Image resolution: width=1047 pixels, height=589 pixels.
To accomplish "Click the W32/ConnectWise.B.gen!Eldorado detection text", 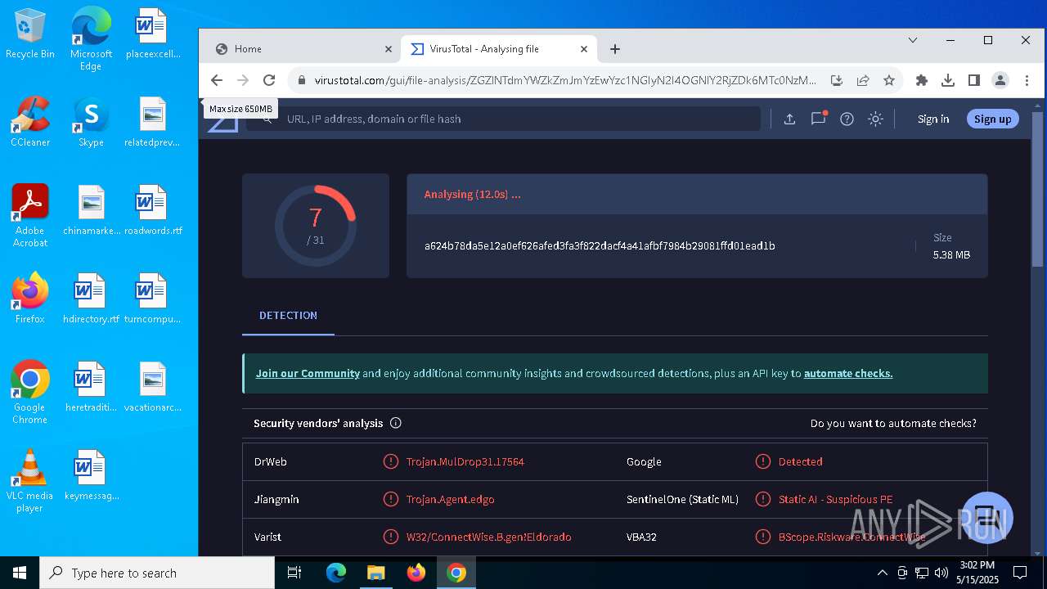I will click(489, 537).
